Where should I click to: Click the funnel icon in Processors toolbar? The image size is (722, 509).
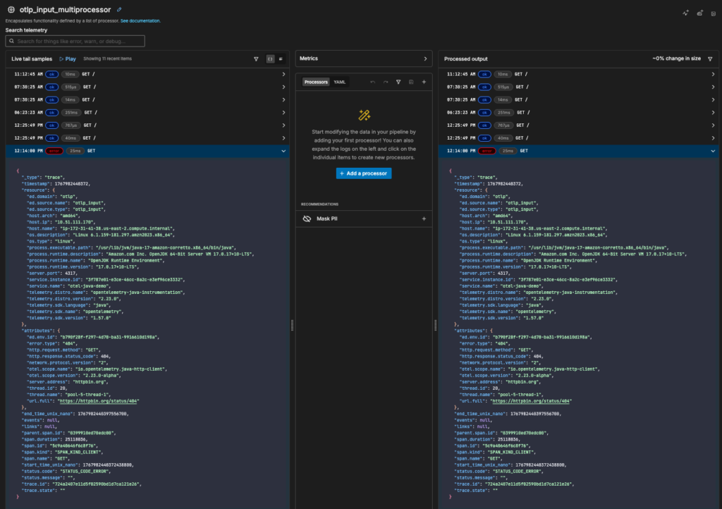(398, 82)
